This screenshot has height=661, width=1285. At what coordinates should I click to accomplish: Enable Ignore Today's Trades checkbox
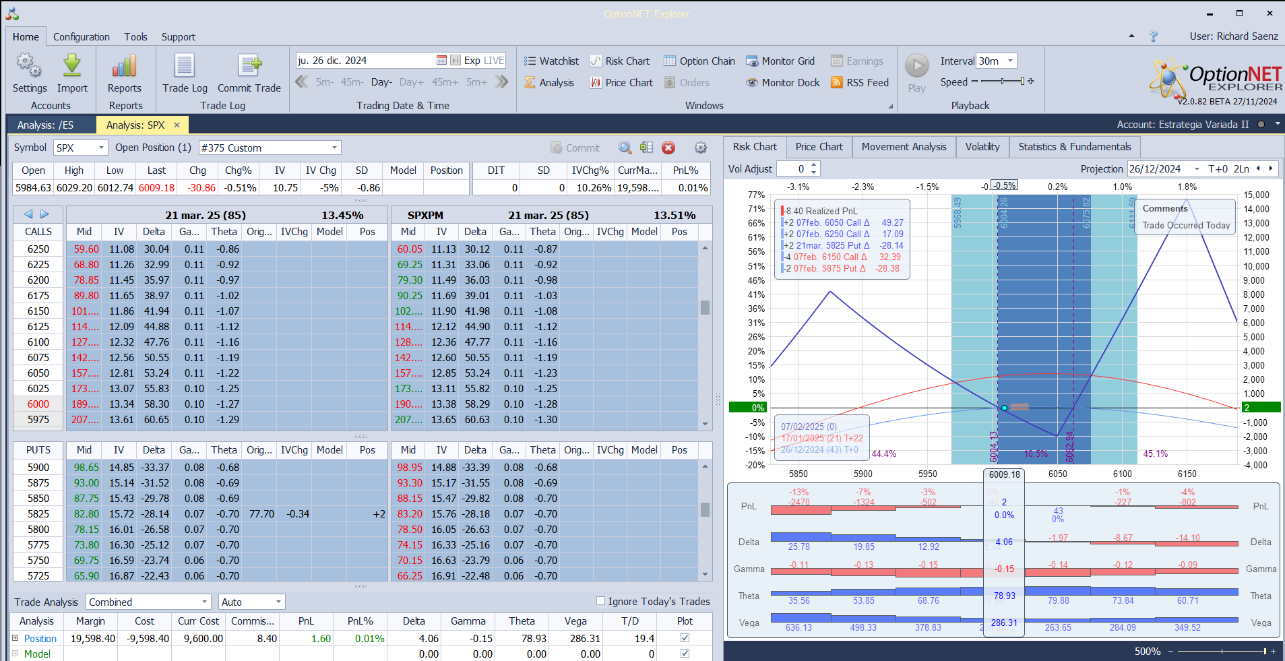pos(600,601)
